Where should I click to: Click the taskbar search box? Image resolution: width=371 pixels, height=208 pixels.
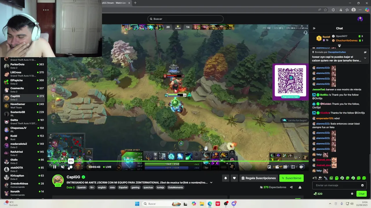tap(162, 204)
